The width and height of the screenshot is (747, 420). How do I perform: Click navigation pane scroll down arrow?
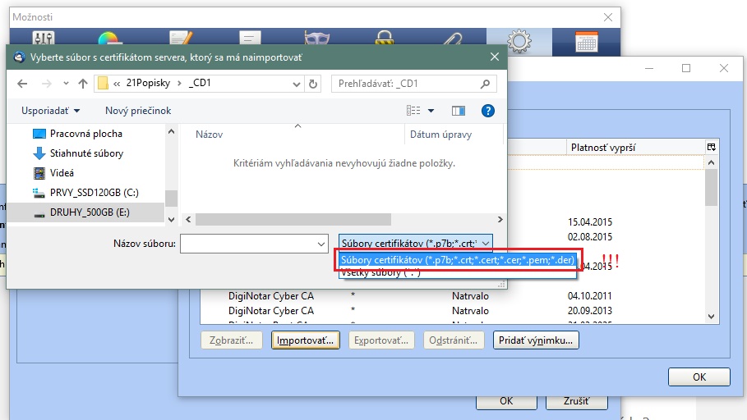[x=172, y=219]
